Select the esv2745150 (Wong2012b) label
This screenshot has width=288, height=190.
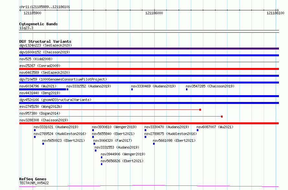click(41, 106)
